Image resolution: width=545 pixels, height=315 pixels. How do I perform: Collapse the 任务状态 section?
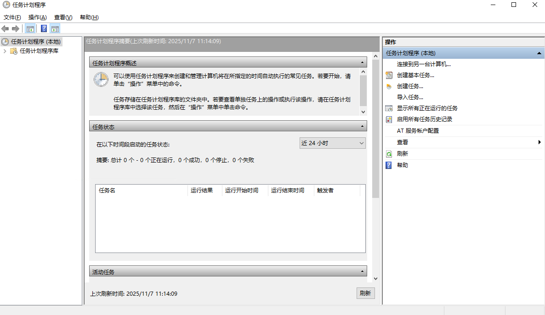tap(362, 126)
